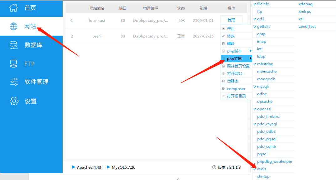Enable the mongodb extension
Viewport: 336px width, 180px height.
point(266,79)
